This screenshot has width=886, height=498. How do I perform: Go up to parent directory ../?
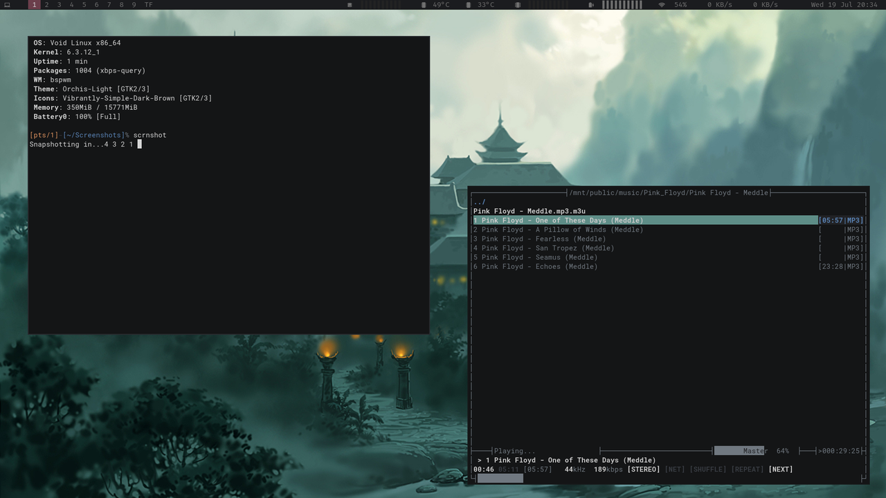480,202
